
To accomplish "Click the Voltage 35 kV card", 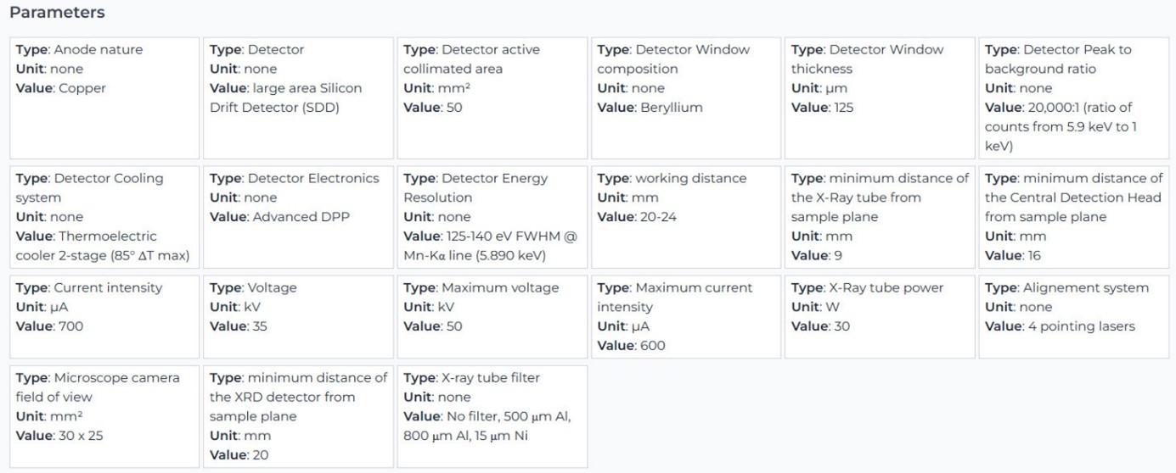I will click(x=298, y=316).
